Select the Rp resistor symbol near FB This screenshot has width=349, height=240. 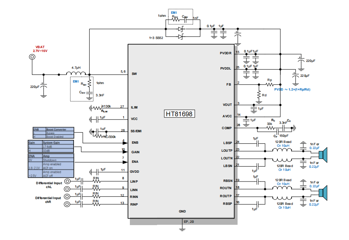[x=270, y=84]
